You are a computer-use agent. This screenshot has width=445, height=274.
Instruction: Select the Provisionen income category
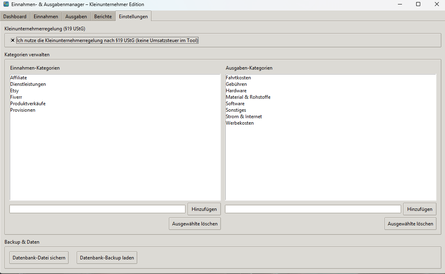[23, 110]
